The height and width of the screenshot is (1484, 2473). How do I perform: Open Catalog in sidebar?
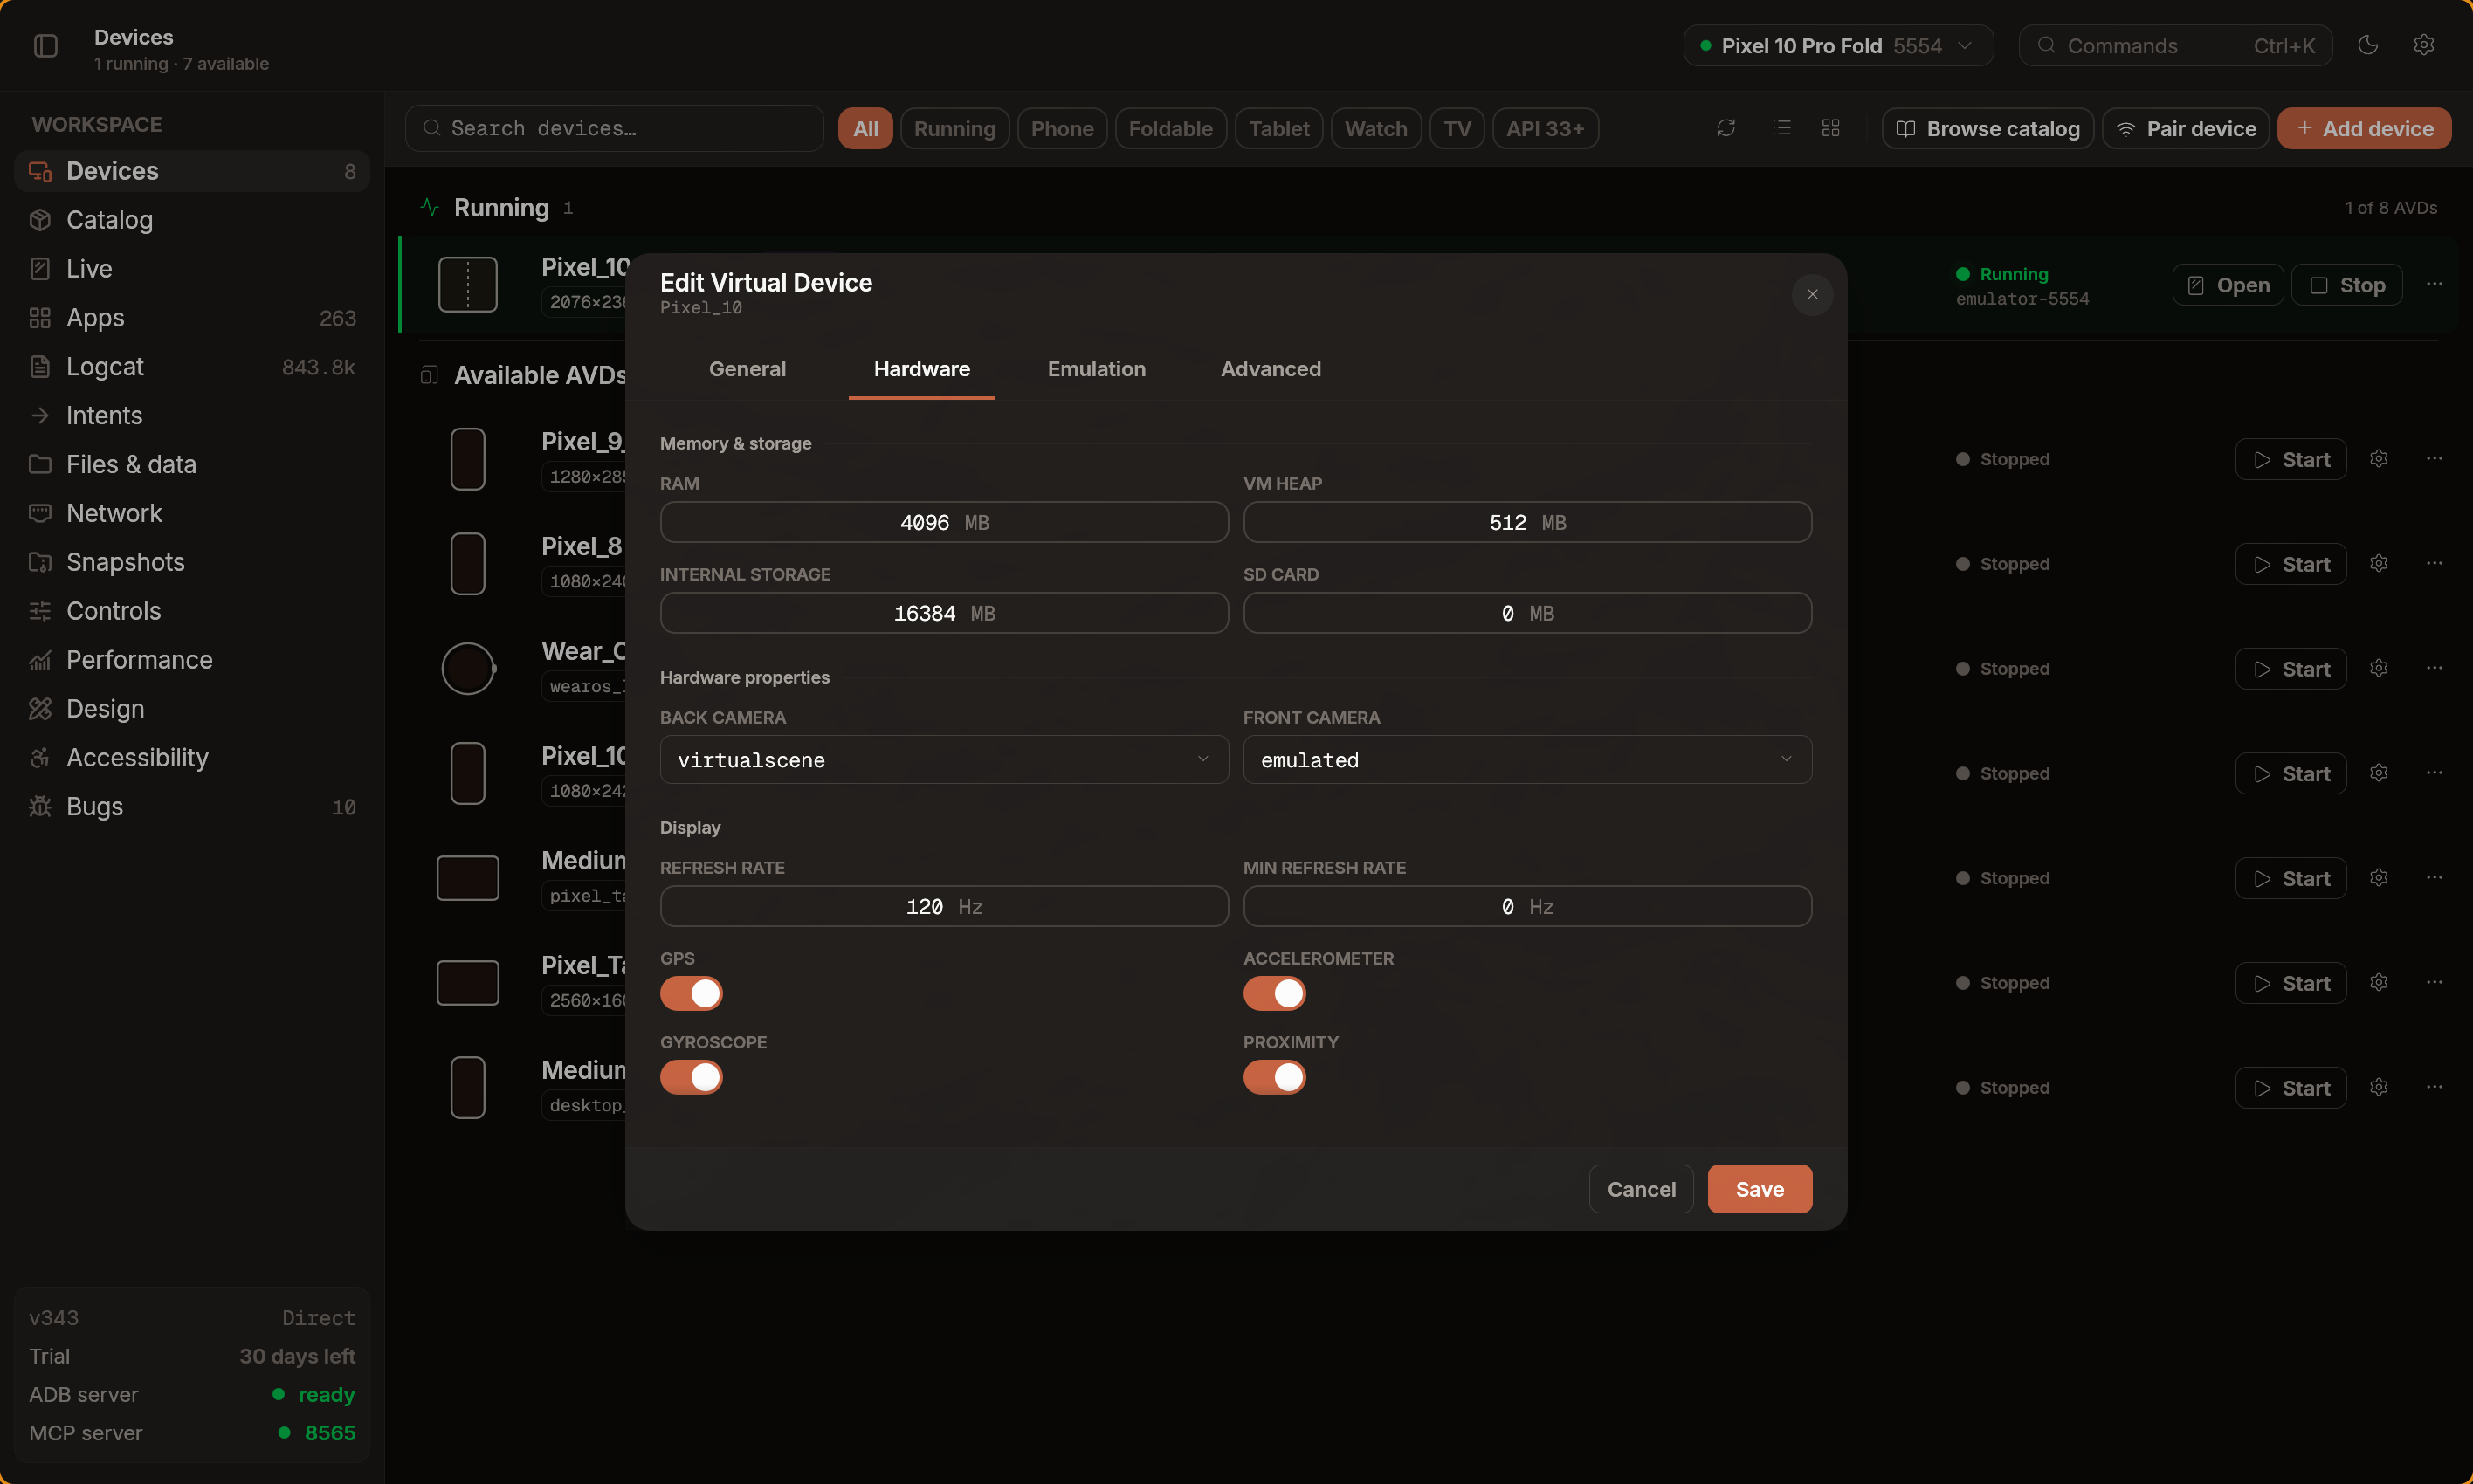tap(192, 220)
